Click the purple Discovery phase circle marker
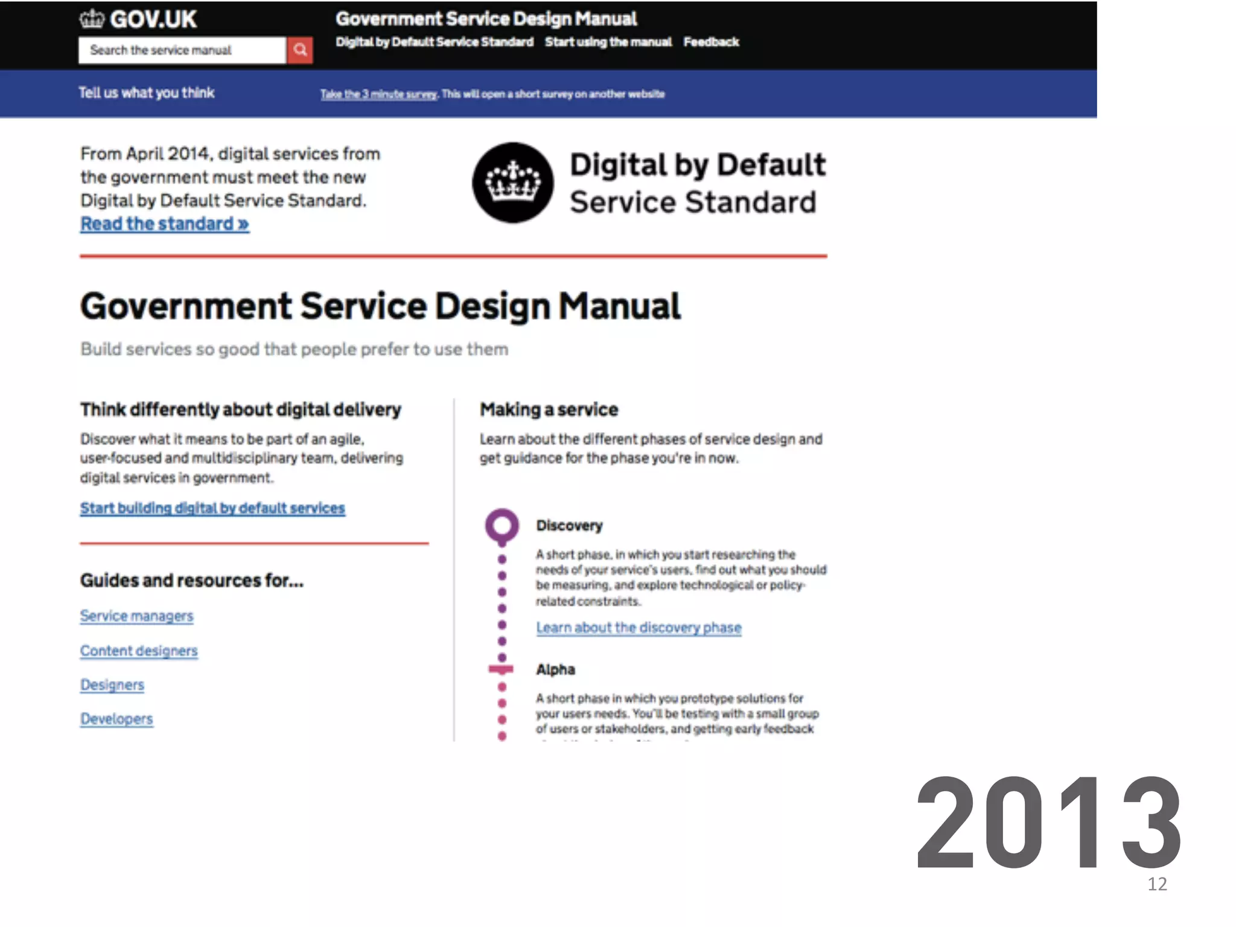 502,525
